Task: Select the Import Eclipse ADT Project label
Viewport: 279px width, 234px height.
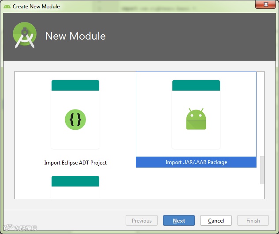Action: coord(75,163)
